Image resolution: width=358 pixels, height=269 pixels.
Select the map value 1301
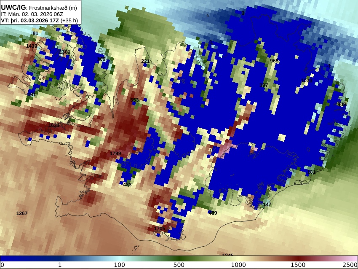[x=65, y=52]
